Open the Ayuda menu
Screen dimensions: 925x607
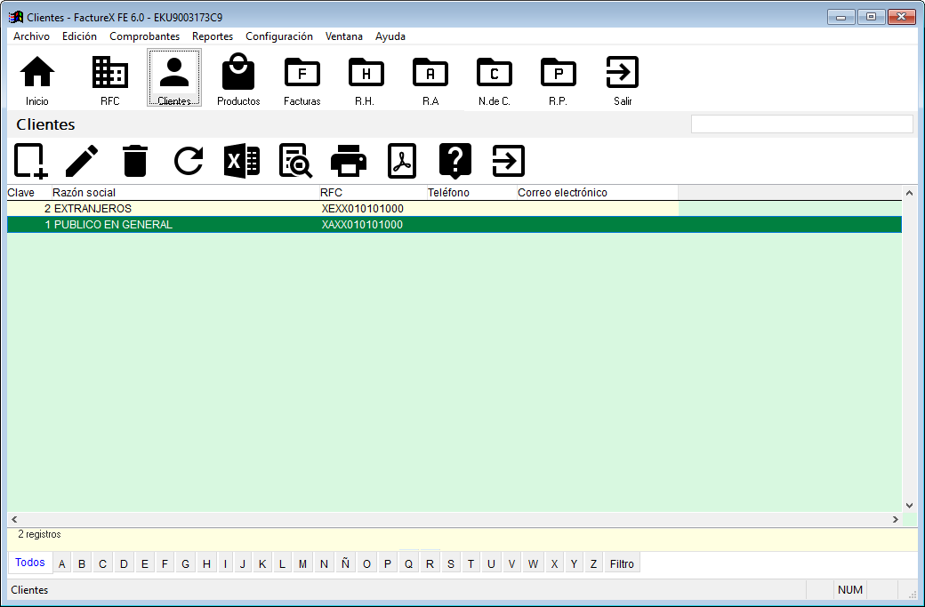tap(390, 36)
